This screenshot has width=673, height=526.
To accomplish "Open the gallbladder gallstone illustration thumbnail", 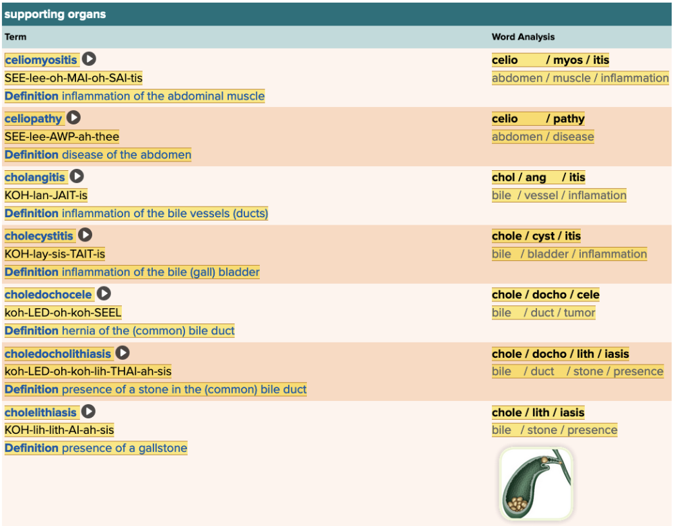I will pos(536,484).
